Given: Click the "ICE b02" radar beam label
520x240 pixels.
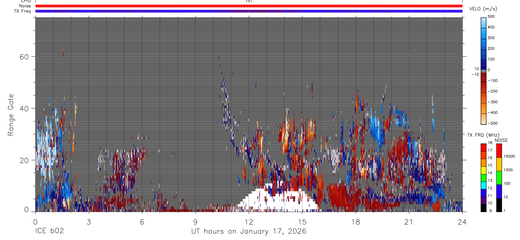Looking at the screenshot, I should 49,231.
